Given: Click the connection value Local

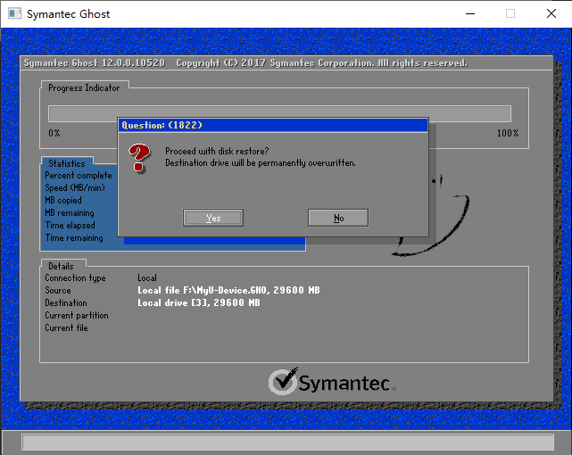Looking at the screenshot, I should [x=147, y=277].
